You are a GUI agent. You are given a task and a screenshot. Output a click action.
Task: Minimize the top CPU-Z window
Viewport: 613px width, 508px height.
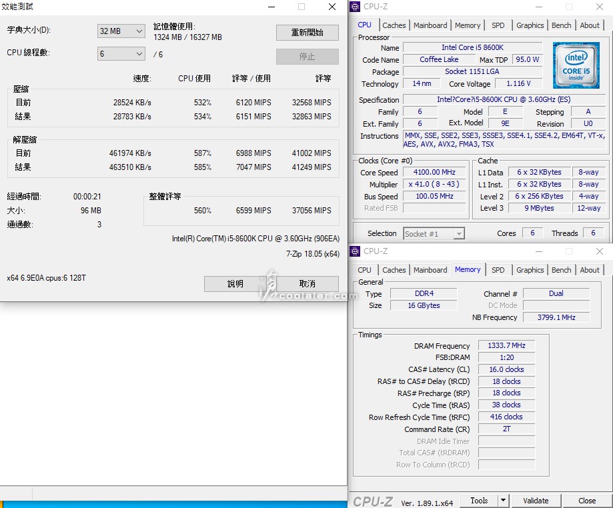pyautogui.click(x=539, y=7)
